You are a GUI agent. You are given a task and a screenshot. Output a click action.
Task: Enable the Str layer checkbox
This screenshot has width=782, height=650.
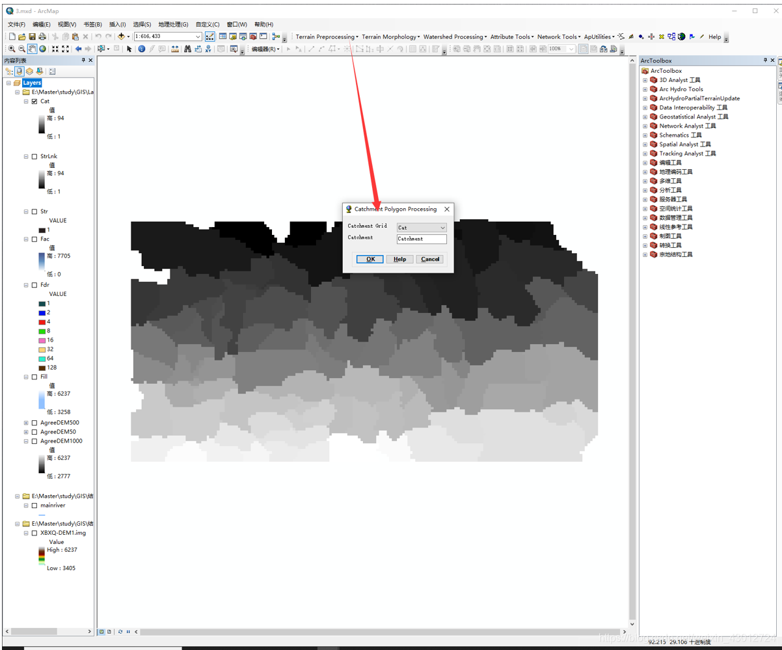click(x=34, y=211)
